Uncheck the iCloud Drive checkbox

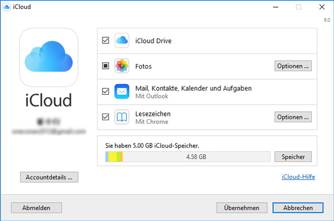[x=106, y=40]
